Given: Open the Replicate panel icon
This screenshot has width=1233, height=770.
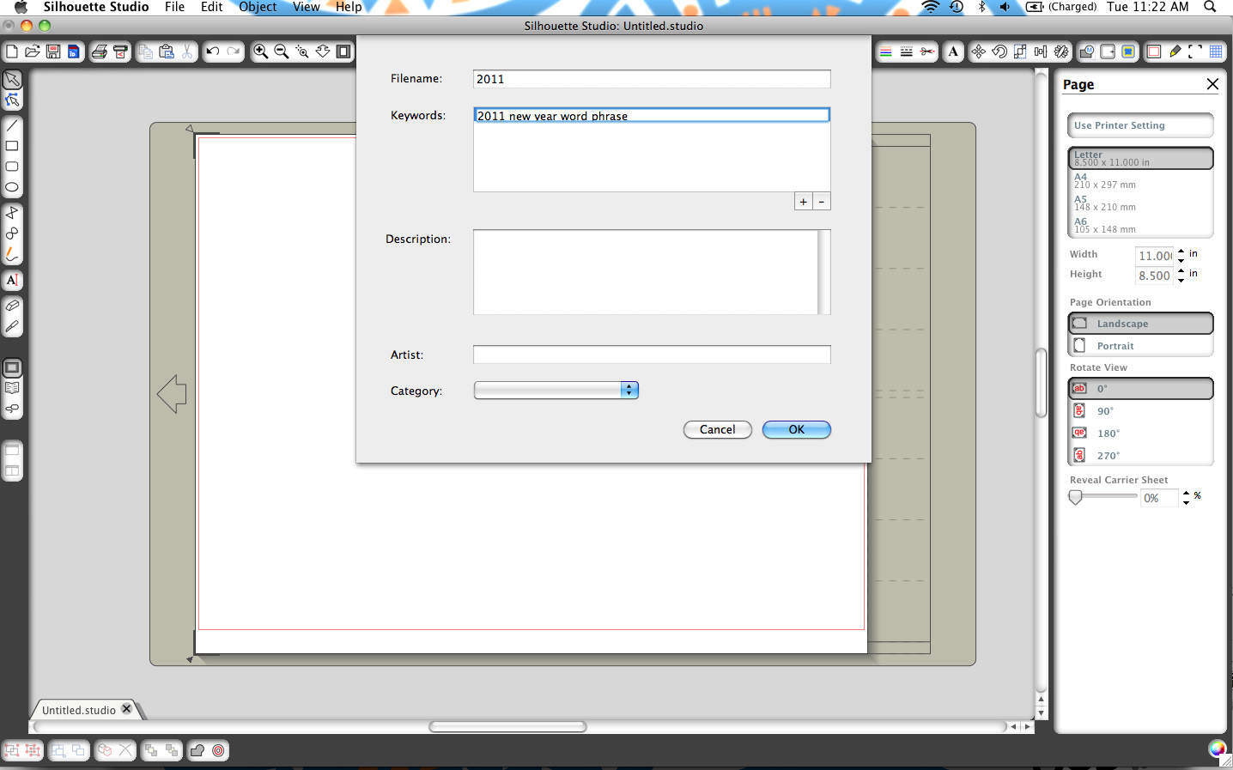Looking at the screenshot, I should [x=1061, y=52].
